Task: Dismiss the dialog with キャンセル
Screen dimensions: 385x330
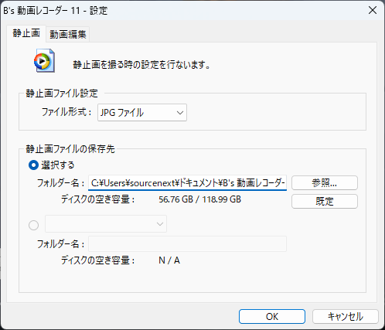Action: (x=346, y=316)
